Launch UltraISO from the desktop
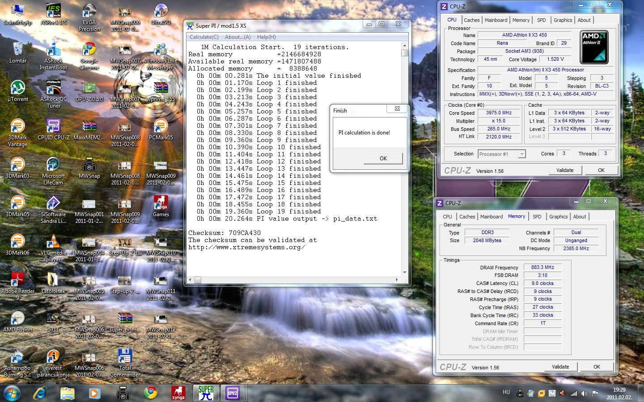The height and width of the screenshot is (402, 644). coord(161,14)
